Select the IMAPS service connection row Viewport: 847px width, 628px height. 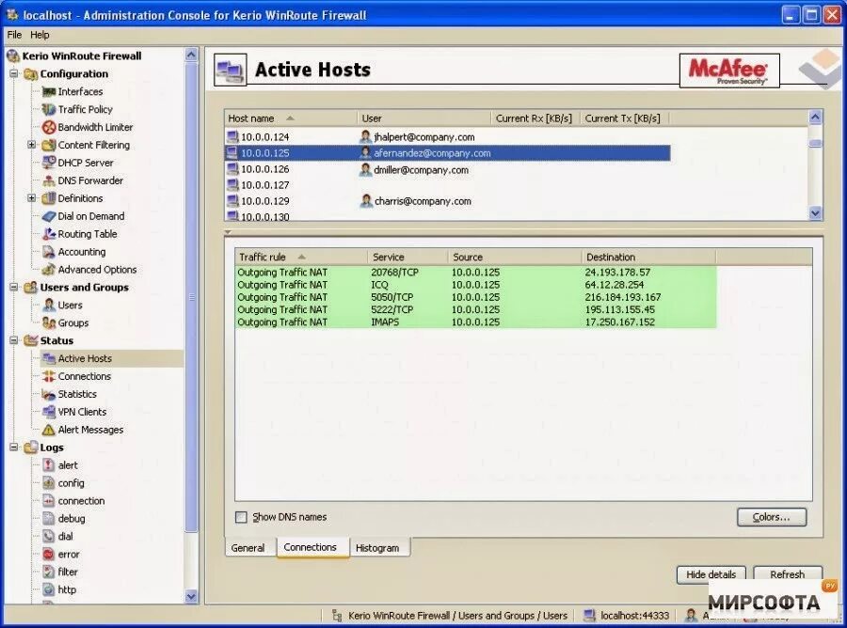(x=476, y=322)
